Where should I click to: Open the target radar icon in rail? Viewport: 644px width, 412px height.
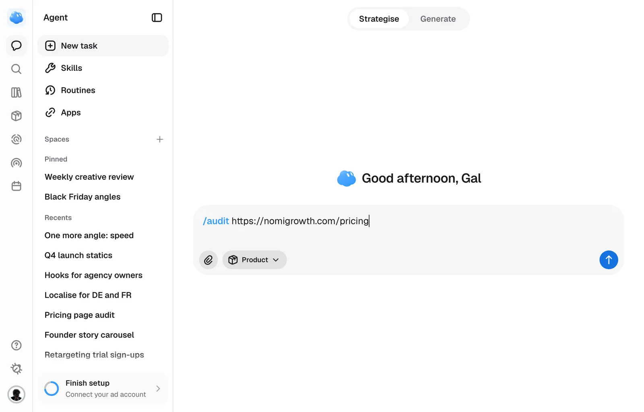tap(17, 139)
